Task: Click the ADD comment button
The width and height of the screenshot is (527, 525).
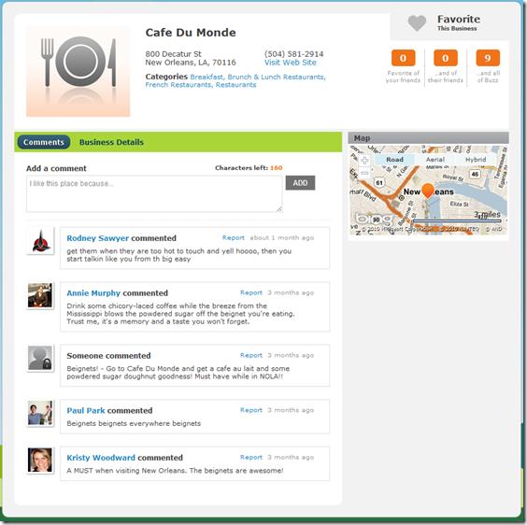Action: (300, 183)
